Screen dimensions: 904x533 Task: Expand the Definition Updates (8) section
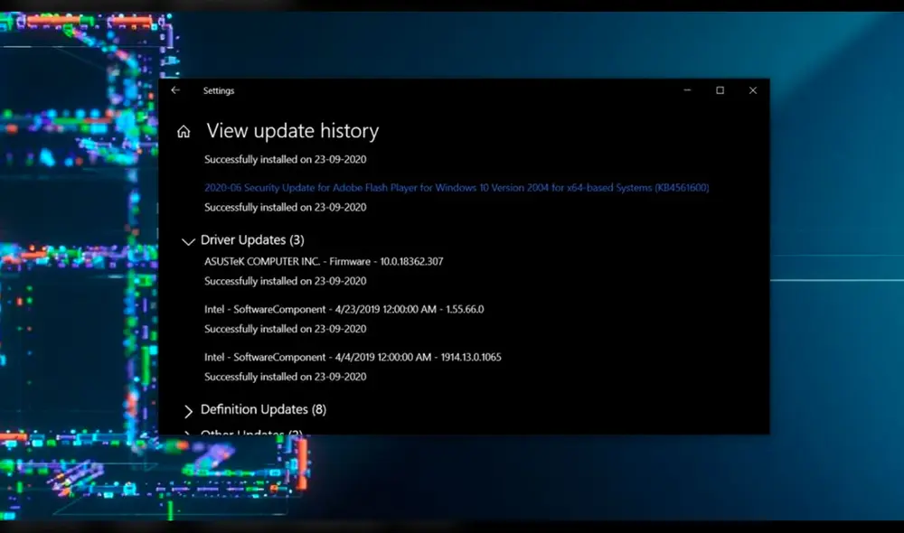pyautogui.click(x=262, y=410)
